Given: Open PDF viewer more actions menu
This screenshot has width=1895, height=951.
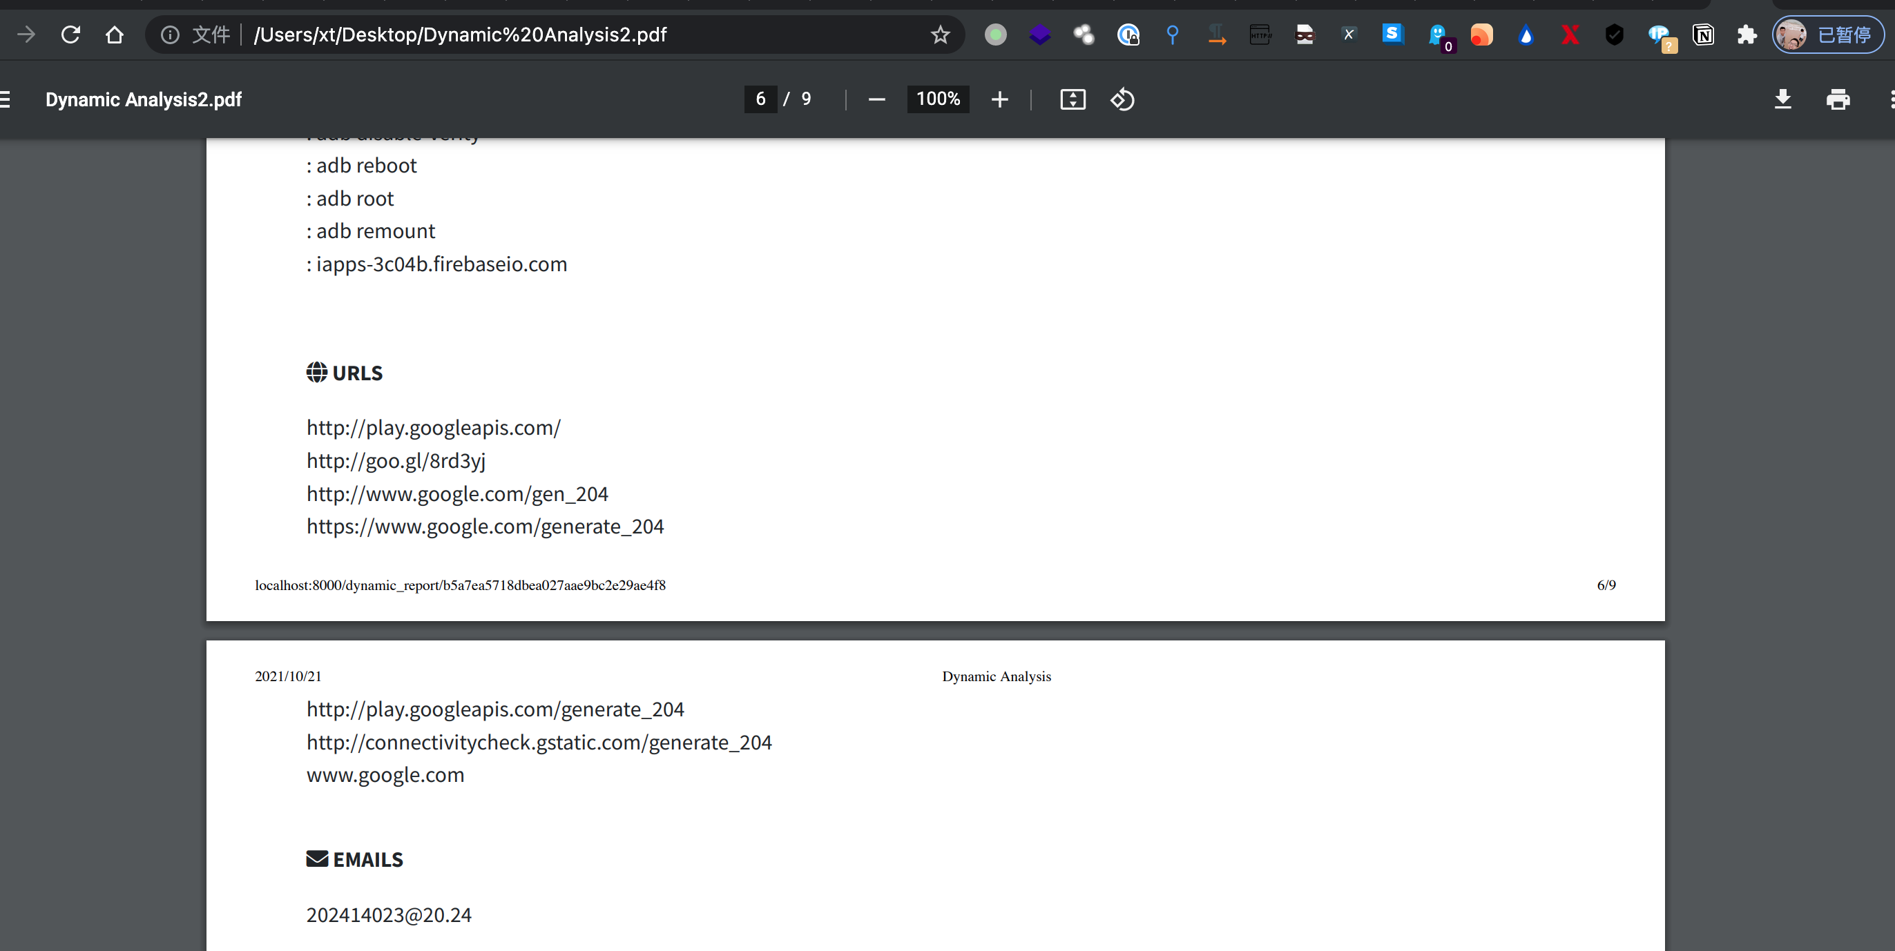Looking at the screenshot, I should [1892, 99].
